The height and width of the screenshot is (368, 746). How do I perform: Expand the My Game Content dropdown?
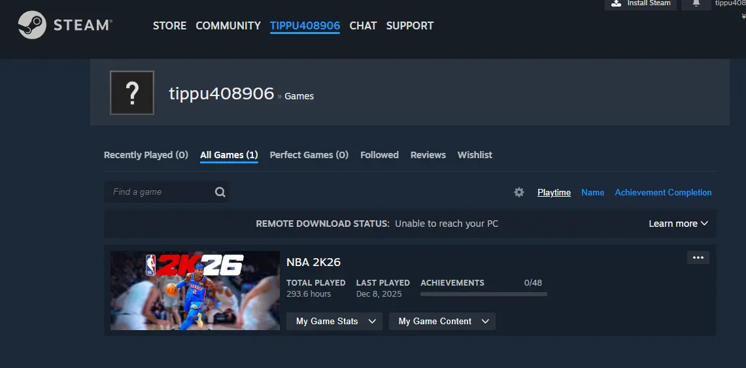click(442, 322)
